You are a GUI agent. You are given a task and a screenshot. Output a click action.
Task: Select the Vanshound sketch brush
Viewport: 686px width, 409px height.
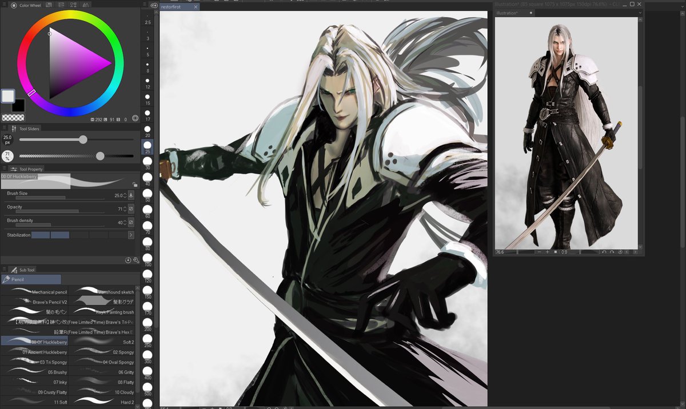point(103,292)
